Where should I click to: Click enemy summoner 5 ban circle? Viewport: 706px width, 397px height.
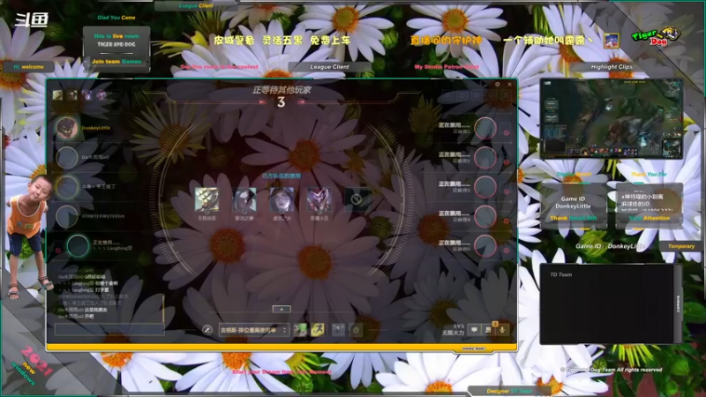(485, 246)
